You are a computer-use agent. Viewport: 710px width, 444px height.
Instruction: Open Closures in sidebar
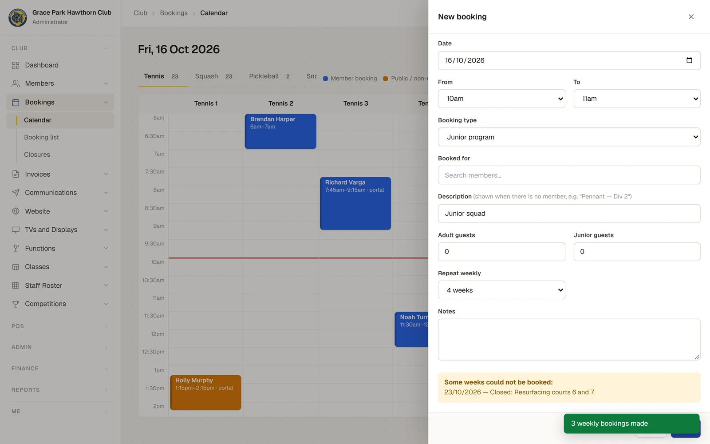(x=37, y=155)
